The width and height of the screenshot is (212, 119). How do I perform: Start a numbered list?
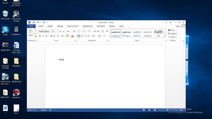[x=84, y=31]
